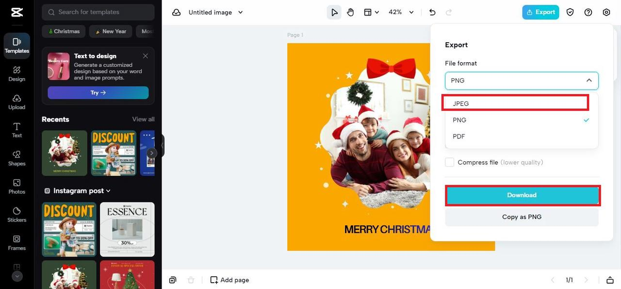
Task: Expand more sidebar tools with down arrow
Action: [x=17, y=276]
